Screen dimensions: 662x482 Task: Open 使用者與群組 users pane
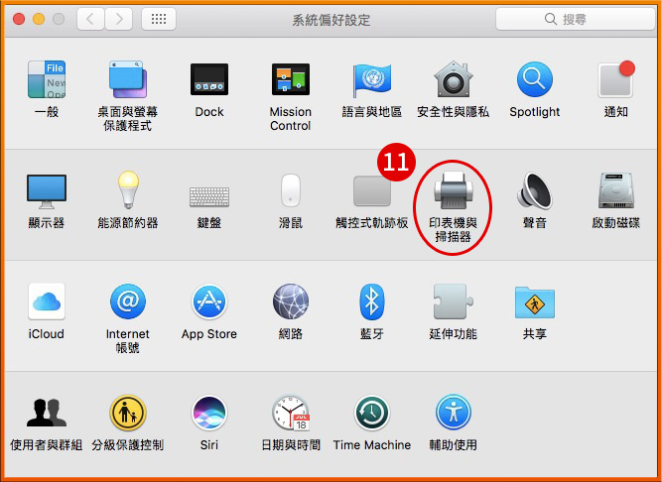(47, 413)
